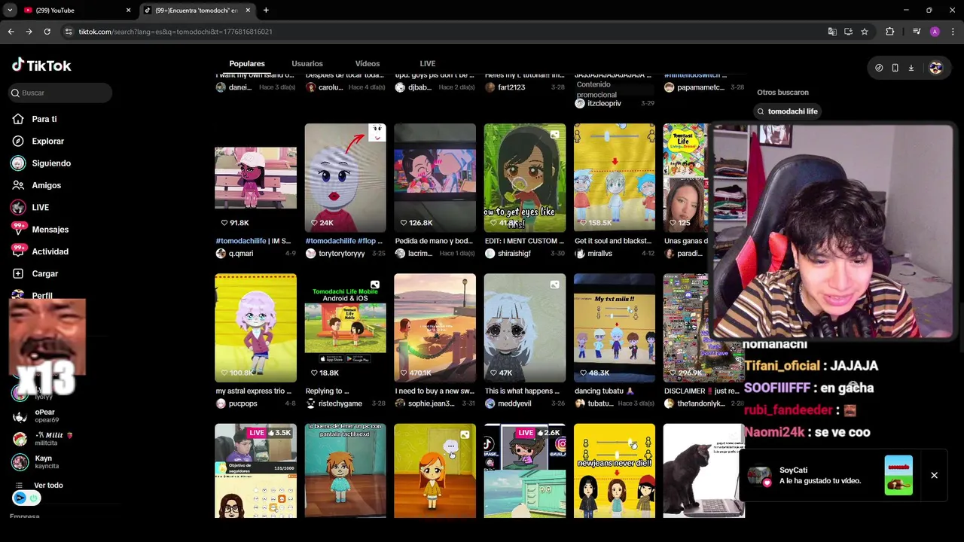Click the Buscar search field
Screen dimensions: 964x542
(x=60, y=93)
